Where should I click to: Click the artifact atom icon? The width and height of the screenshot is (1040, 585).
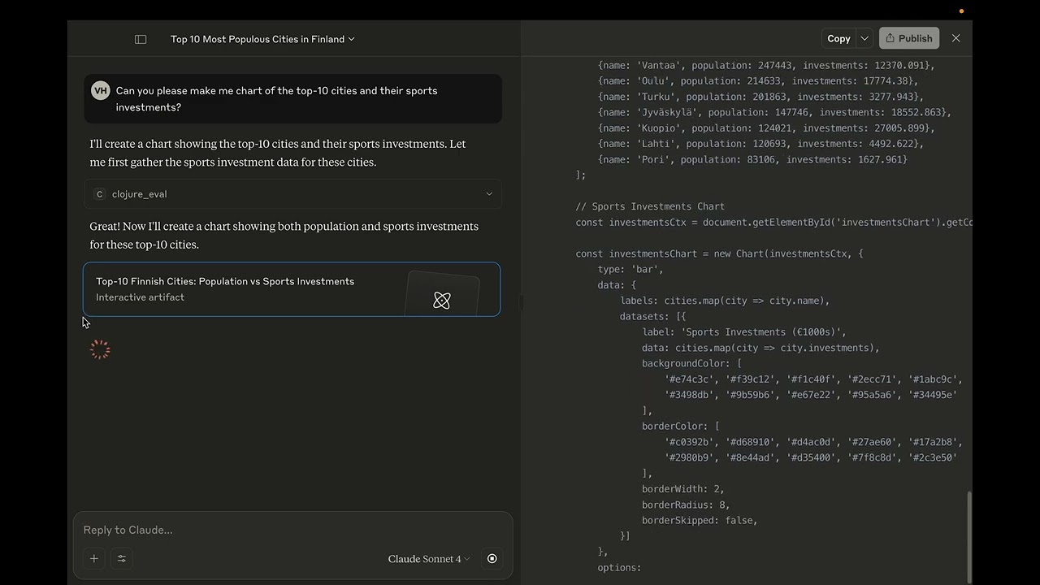click(x=441, y=301)
